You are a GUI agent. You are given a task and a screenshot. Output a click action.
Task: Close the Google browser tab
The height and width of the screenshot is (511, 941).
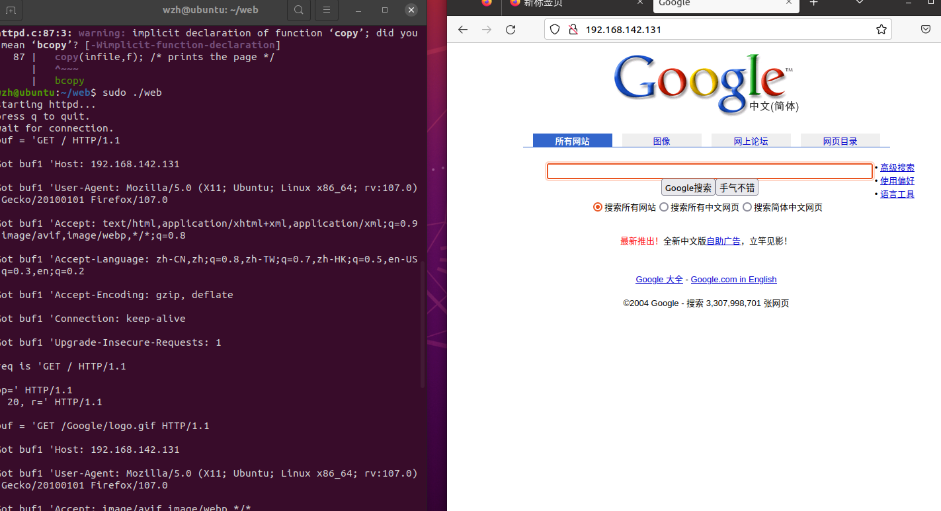(788, 3)
